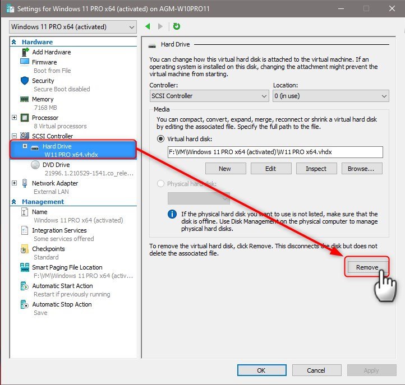Expand the Network Adapter tree node

[14, 183]
